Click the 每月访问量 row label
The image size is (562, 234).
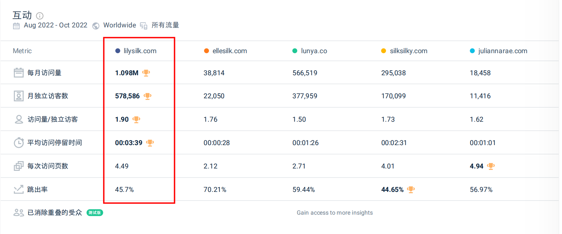click(x=44, y=73)
